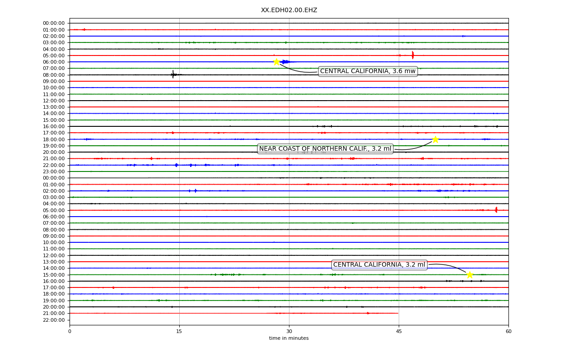This screenshot has width=578, height=361.
Task: Click the last 22:00:00 time label
Action: 54,320
